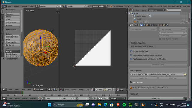Collapse the PES Ball Mod Tool panel
Viewport: 192px width, 108px height.
point(130,46)
